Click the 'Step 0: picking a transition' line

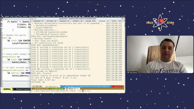click(60, 47)
